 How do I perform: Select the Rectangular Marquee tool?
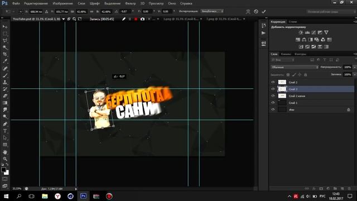pos(5,33)
